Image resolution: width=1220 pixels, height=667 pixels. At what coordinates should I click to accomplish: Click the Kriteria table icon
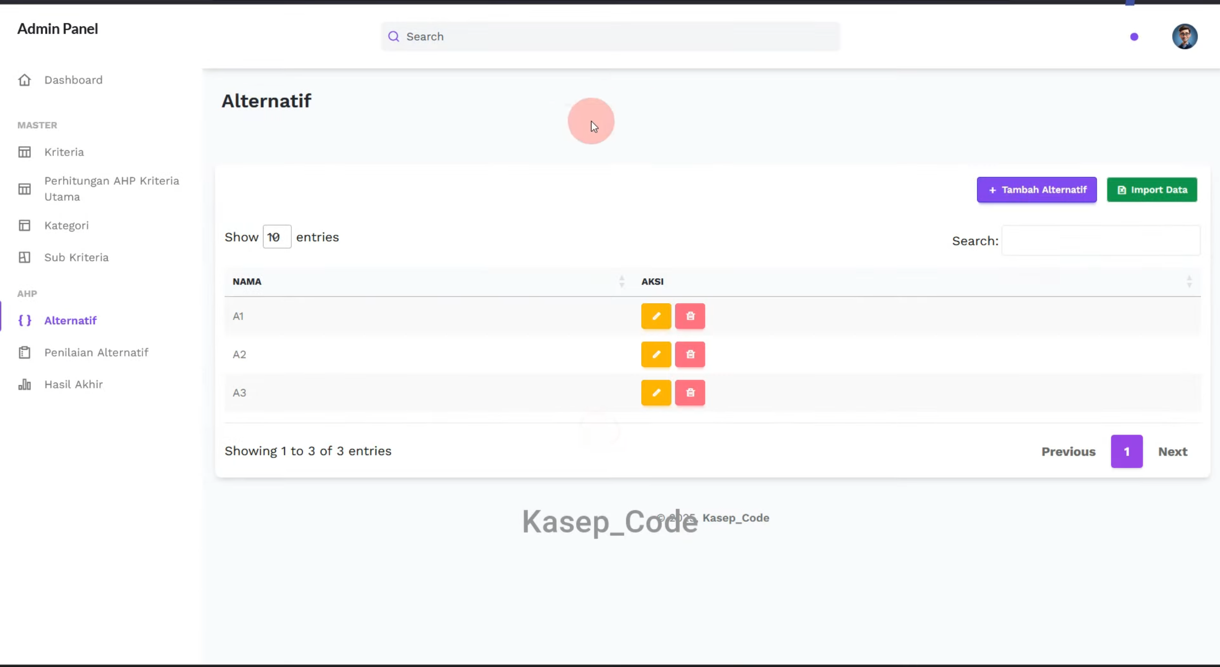[24, 152]
